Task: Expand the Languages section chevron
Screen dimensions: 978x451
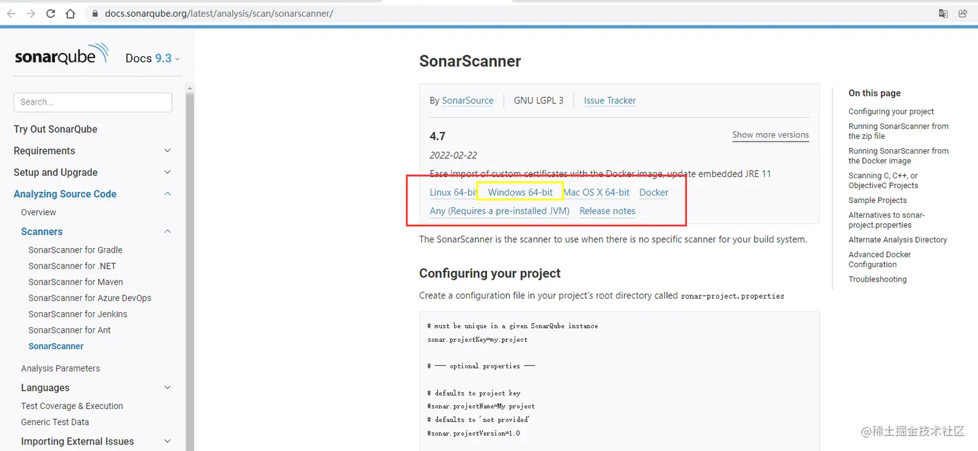Action: [x=168, y=388]
